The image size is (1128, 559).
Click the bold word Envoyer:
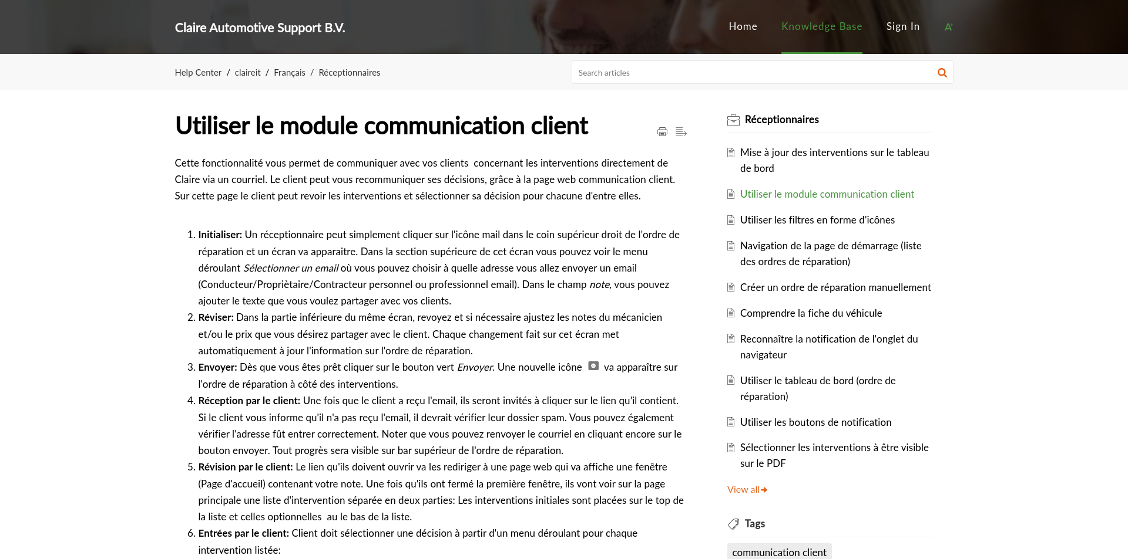pyautogui.click(x=217, y=367)
